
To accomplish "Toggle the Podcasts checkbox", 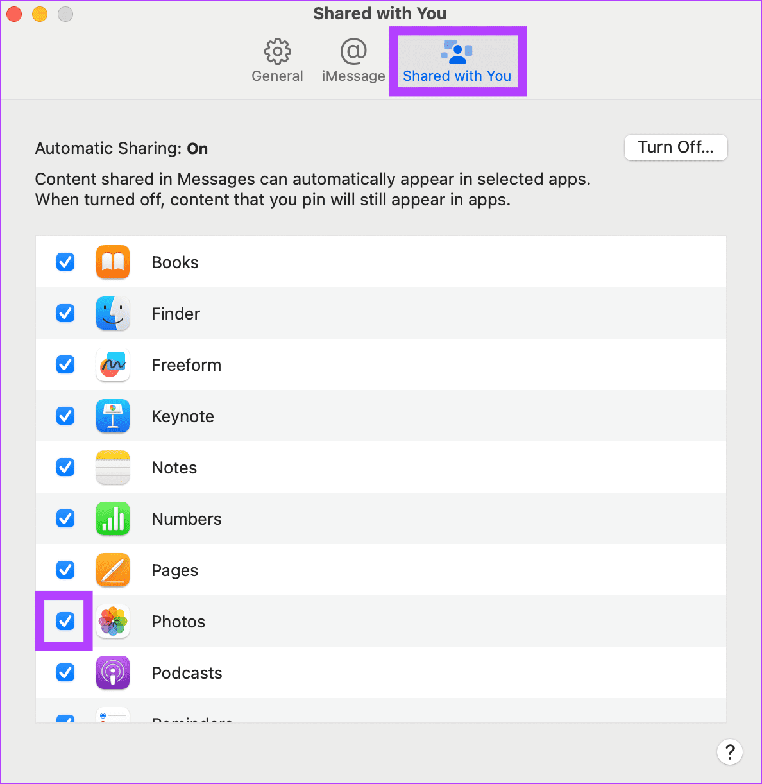I will click(65, 672).
